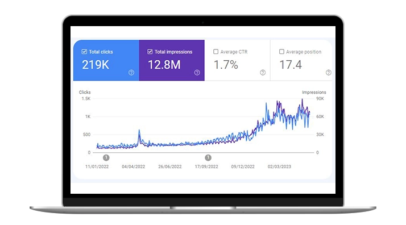Click the 500 clicks axis value
This screenshot has width=406, height=225.
click(x=87, y=135)
